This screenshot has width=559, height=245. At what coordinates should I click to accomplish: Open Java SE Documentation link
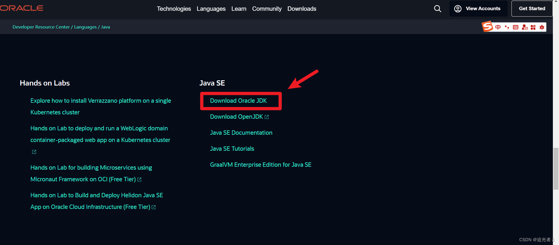(241, 133)
